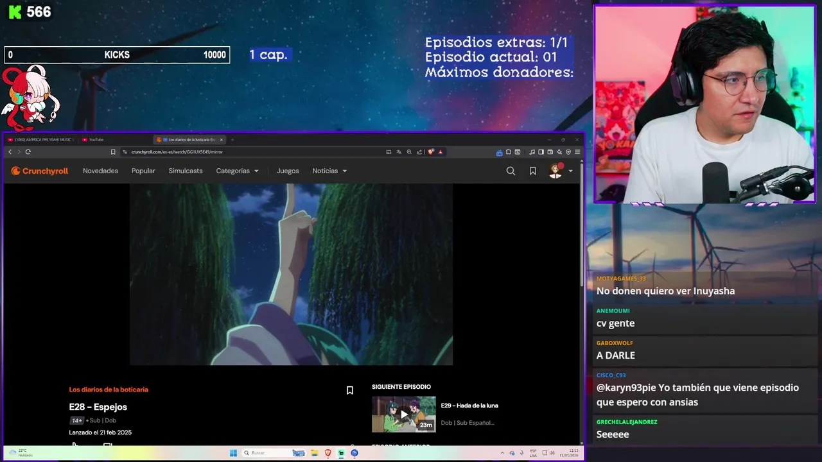Screen dimensions: 822x462
Task: Open Juegos in Crunchyroll nav
Action: click(x=288, y=171)
